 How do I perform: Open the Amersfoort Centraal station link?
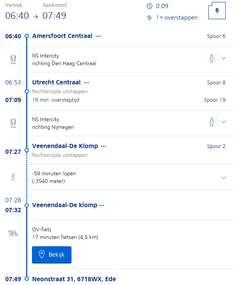click(x=62, y=36)
